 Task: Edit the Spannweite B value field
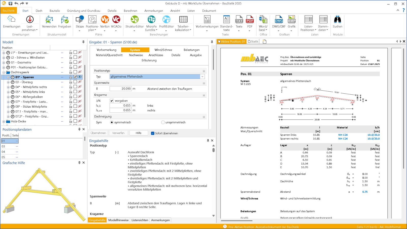pyautogui.click(x=121, y=89)
